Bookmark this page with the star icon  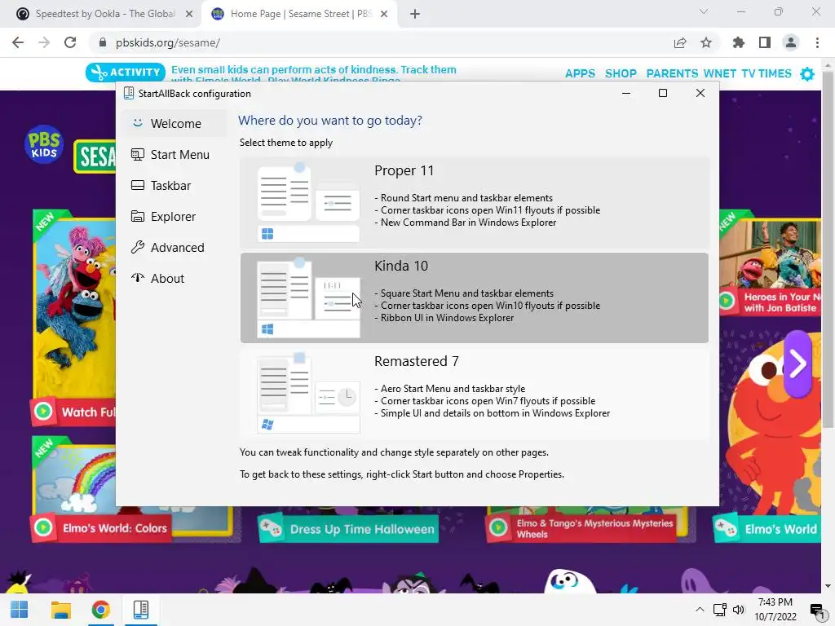pos(706,42)
